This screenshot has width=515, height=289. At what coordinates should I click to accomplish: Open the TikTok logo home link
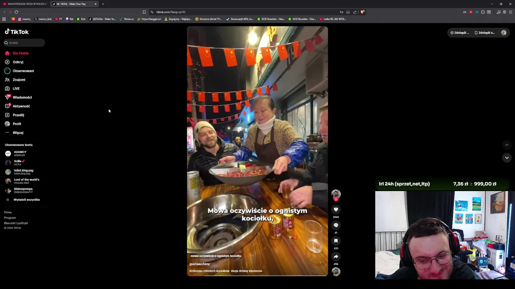click(x=16, y=32)
